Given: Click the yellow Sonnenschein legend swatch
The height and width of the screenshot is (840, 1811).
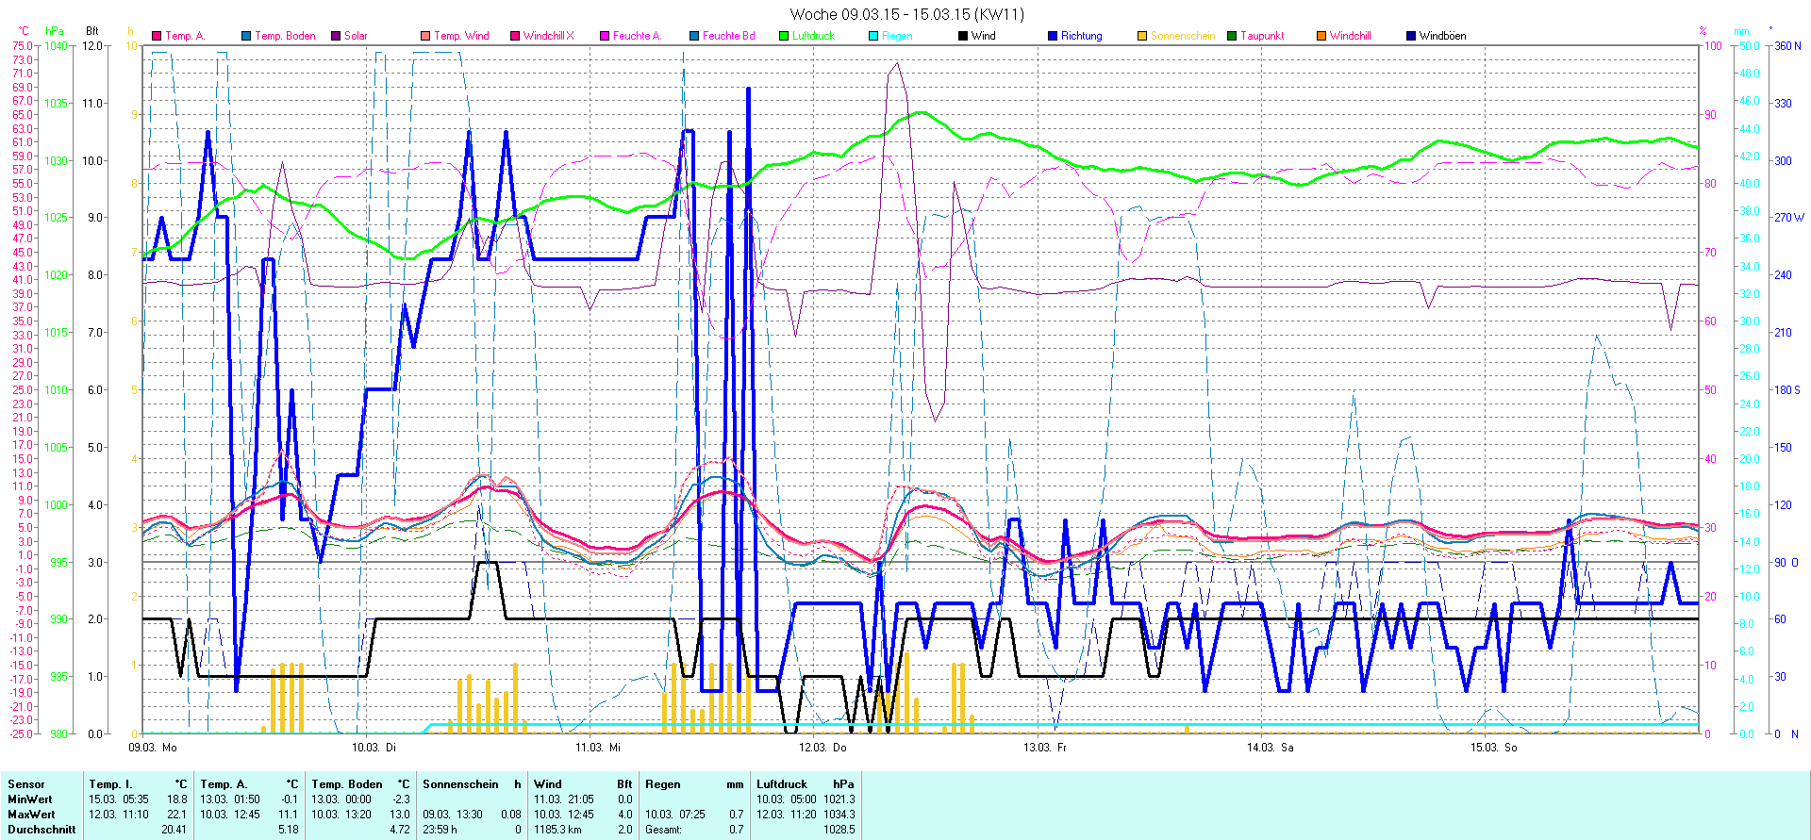Looking at the screenshot, I should coord(1142,36).
